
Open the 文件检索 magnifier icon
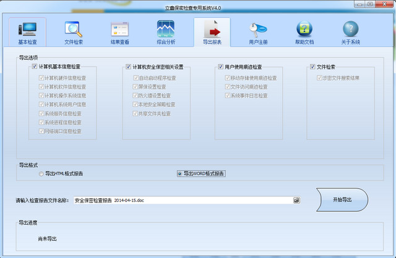click(74, 30)
